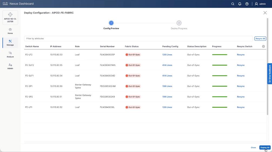This screenshot has height=152, width=272.
Task: Select the Config Preview step circle
Action: 111,23
